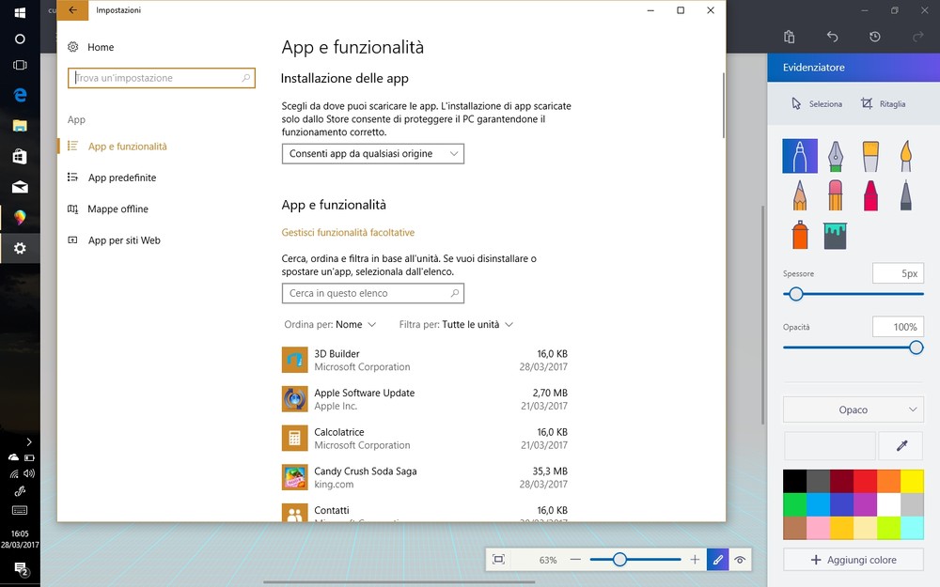The image size is (940, 587).
Task: Open the History clock icon in Paint 3D
Action: coord(874,37)
